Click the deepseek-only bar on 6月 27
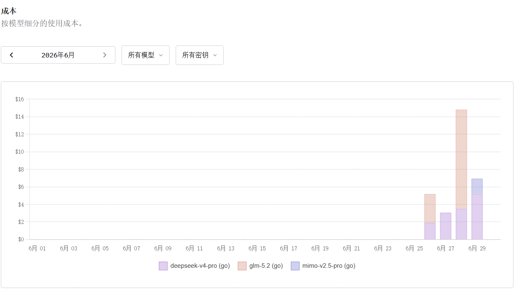518x300 pixels. click(x=446, y=226)
